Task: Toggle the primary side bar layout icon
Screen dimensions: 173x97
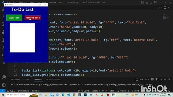Action: pos(142,2)
